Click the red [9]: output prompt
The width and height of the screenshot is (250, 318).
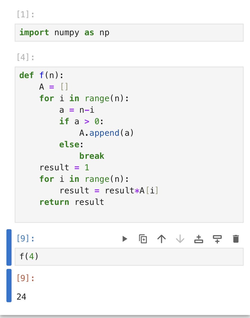pos(25,279)
